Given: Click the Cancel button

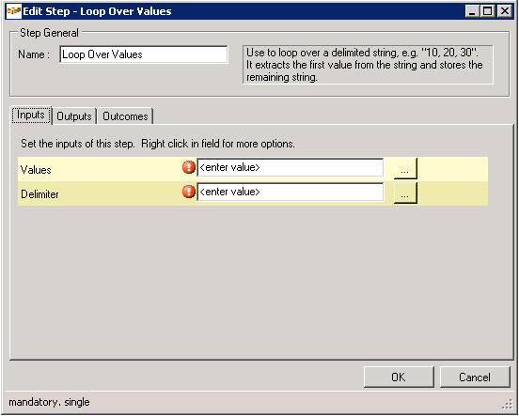Looking at the screenshot, I should (475, 377).
